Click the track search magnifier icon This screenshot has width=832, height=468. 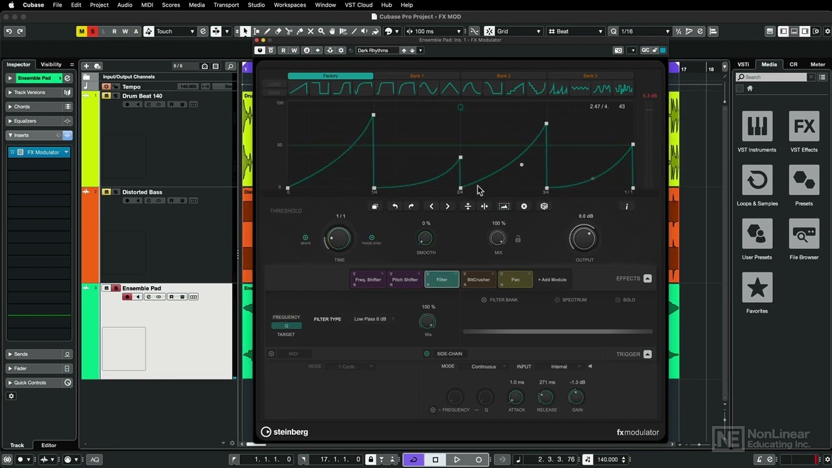230,66
